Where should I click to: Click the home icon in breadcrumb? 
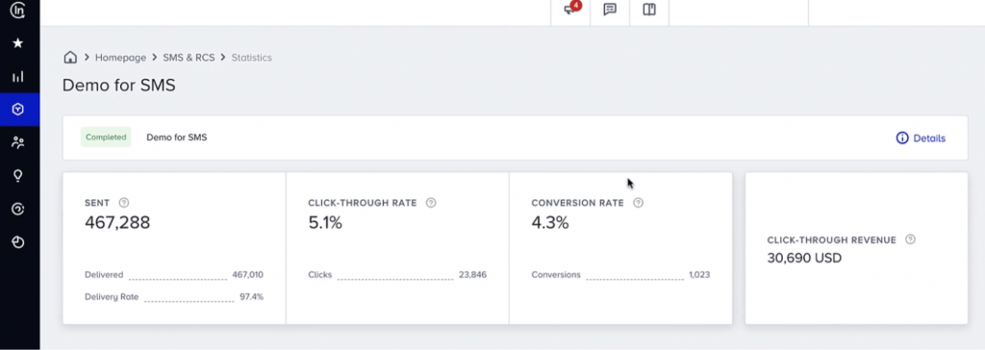tap(70, 57)
